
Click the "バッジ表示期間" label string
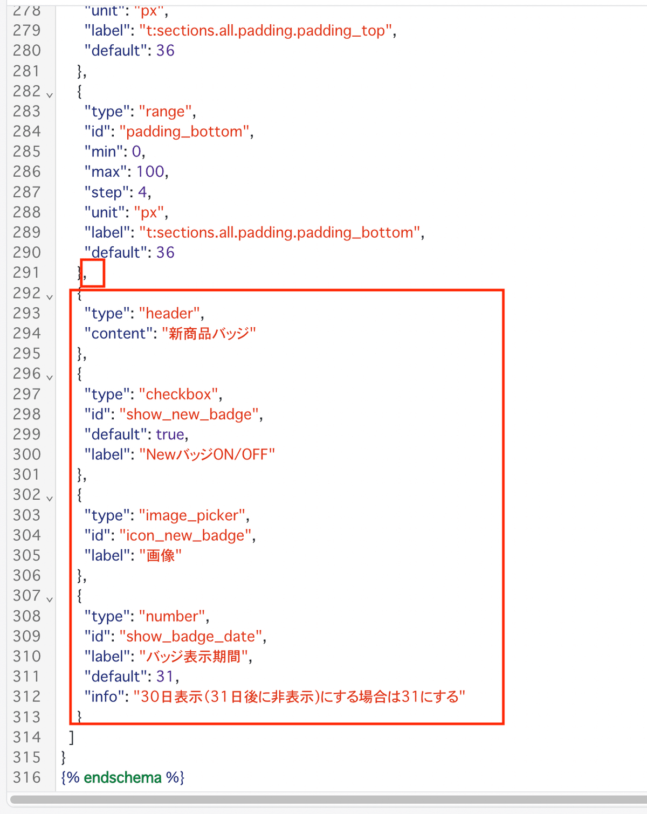tap(194, 656)
